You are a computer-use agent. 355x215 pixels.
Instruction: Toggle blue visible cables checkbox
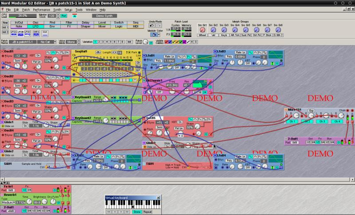tap(170, 42)
